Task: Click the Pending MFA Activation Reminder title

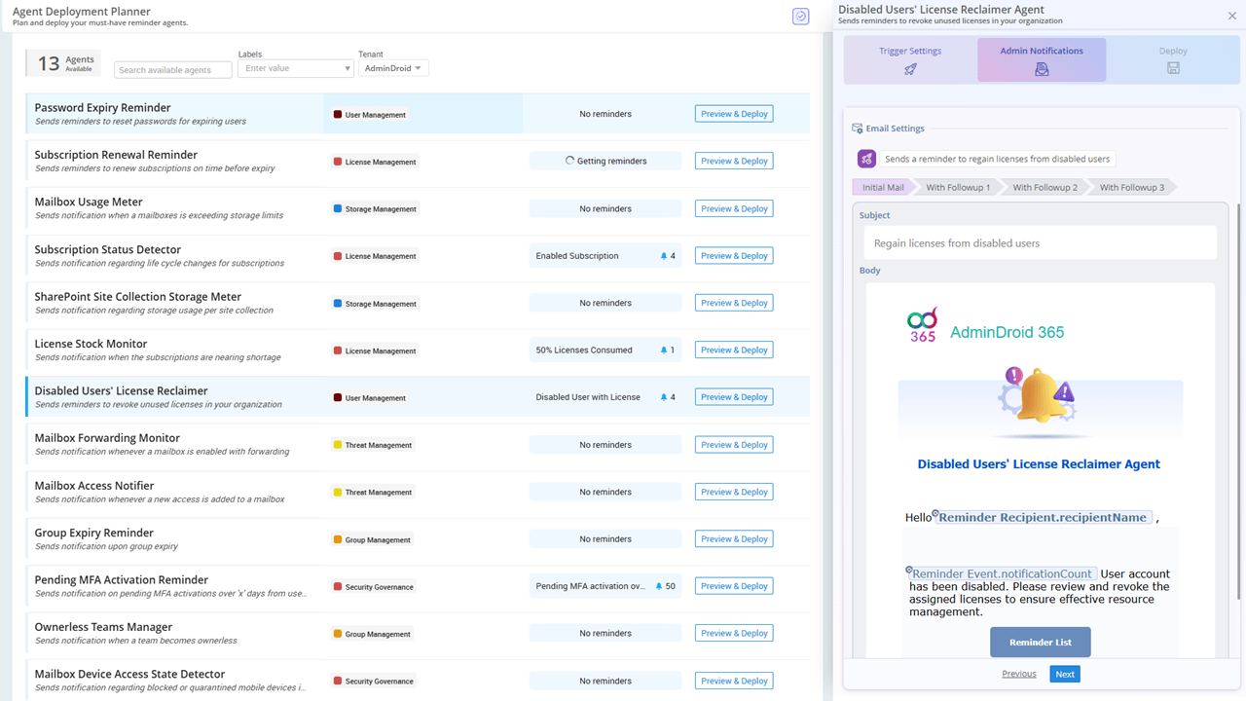Action: tap(122, 580)
